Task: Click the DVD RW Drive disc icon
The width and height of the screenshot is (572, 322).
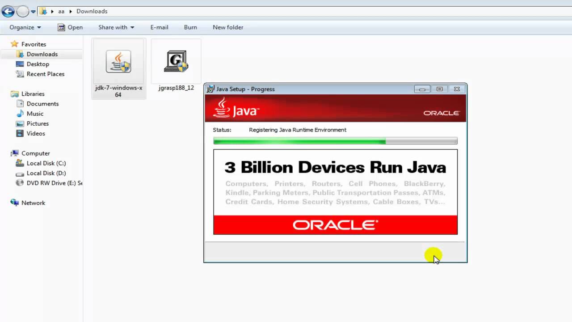Action: tap(20, 183)
